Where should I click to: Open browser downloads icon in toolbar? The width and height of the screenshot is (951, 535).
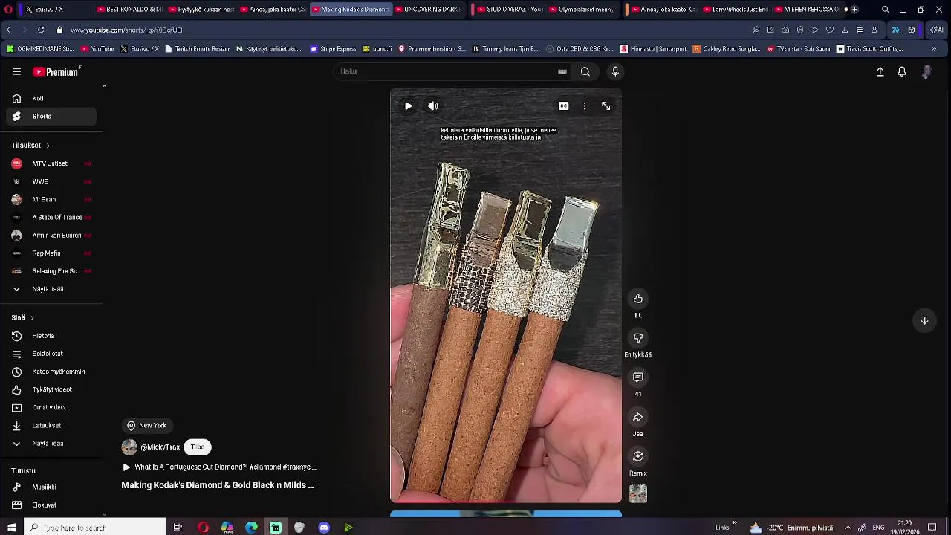point(845,30)
